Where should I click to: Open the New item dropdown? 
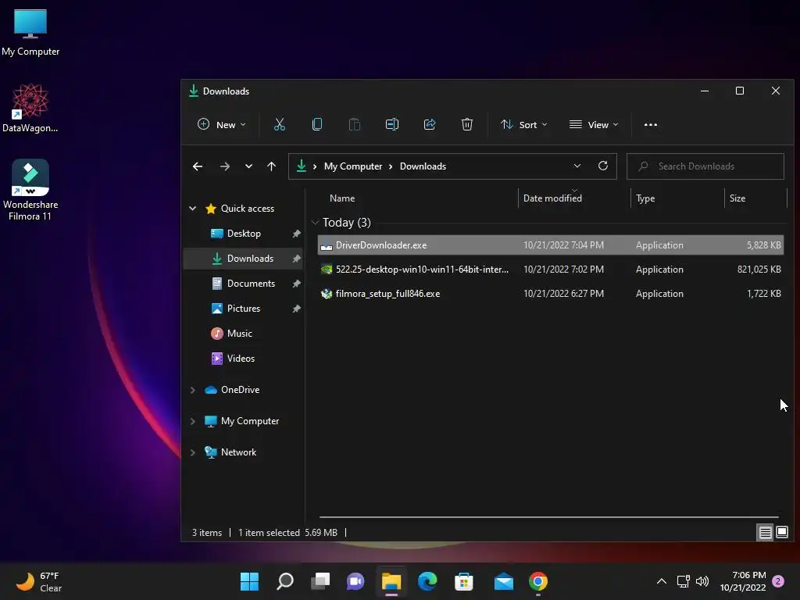(x=221, y=124)
